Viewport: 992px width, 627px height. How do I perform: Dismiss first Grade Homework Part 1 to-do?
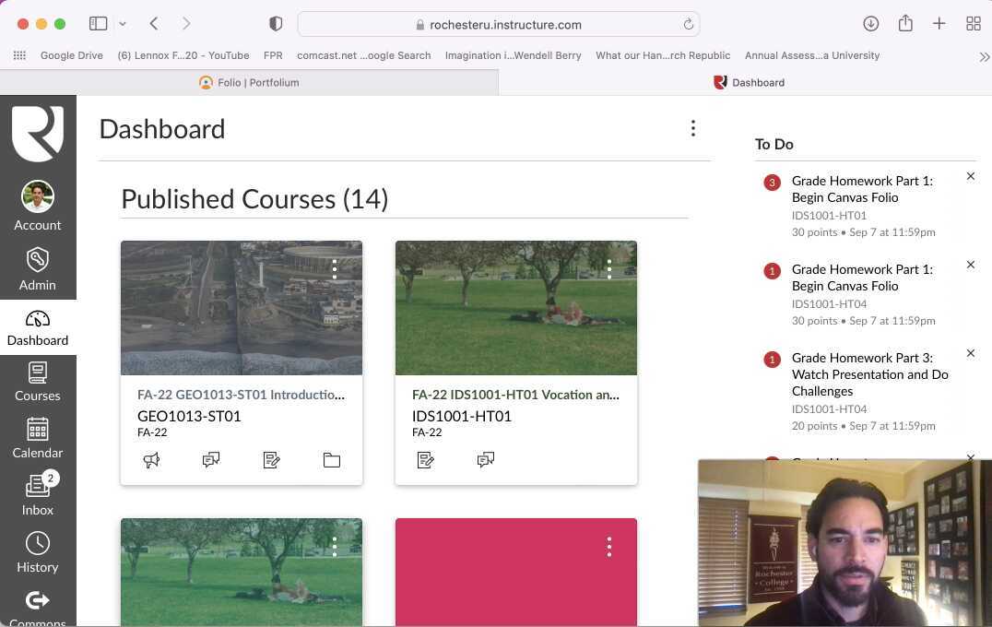point(970,176)
